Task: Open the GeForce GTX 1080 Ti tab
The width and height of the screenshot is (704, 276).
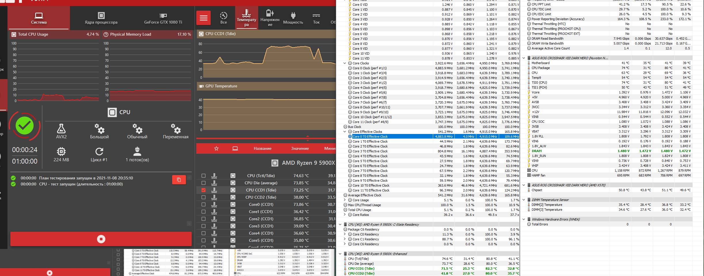Action: click(x=163, y=18)
